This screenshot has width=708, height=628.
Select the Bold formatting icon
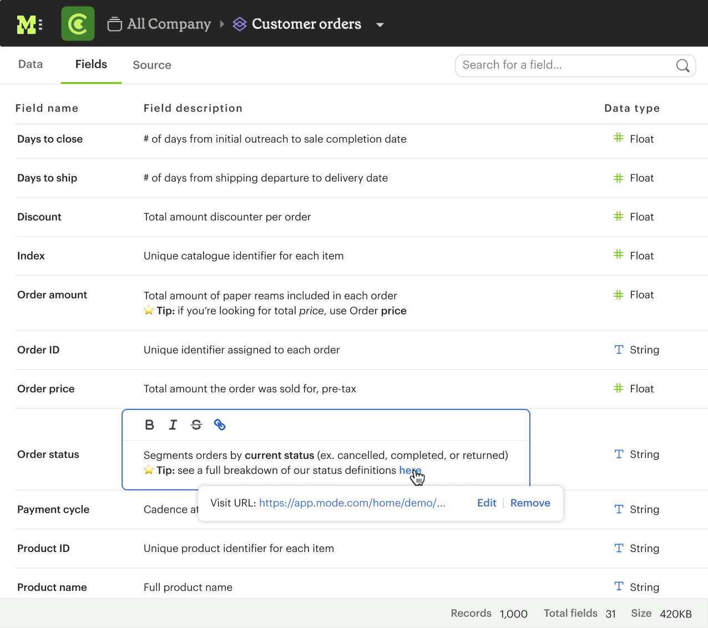(x=149, y=424)
